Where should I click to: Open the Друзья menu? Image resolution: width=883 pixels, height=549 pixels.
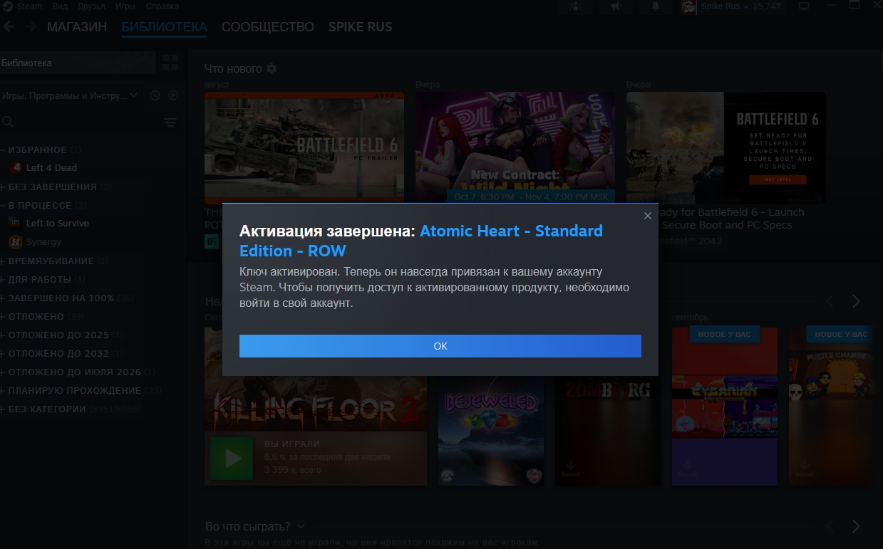[92, 6]
